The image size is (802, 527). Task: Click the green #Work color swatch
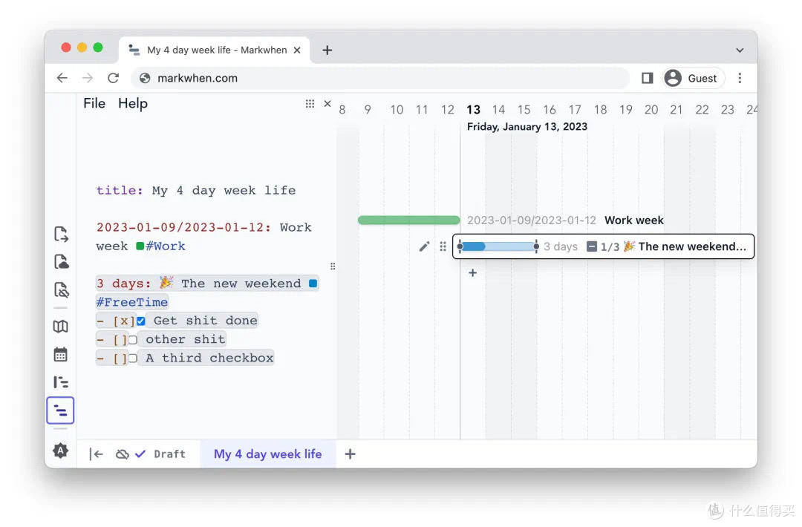140,246
